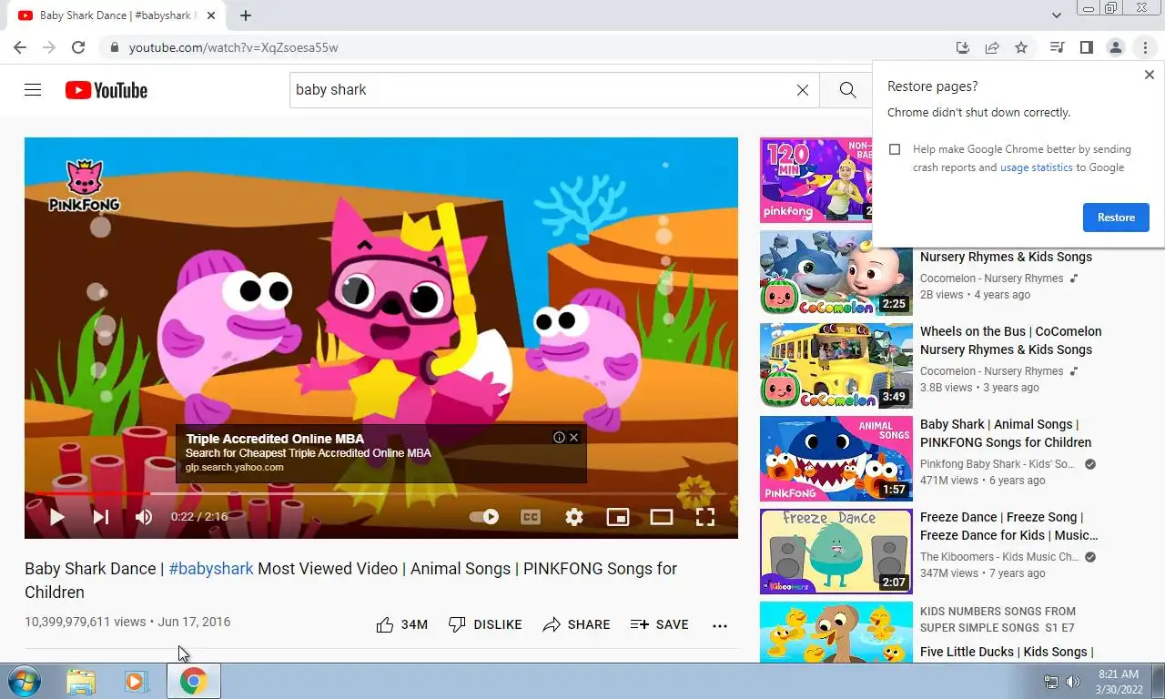Seek using the red video progress bar
This screenshot has height=699, width=1165.
(381, 493)
